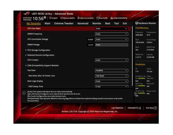Viewport: 173px width, 135px height.
Task: Select the Exit tab
Action: [x=125, y=23]
